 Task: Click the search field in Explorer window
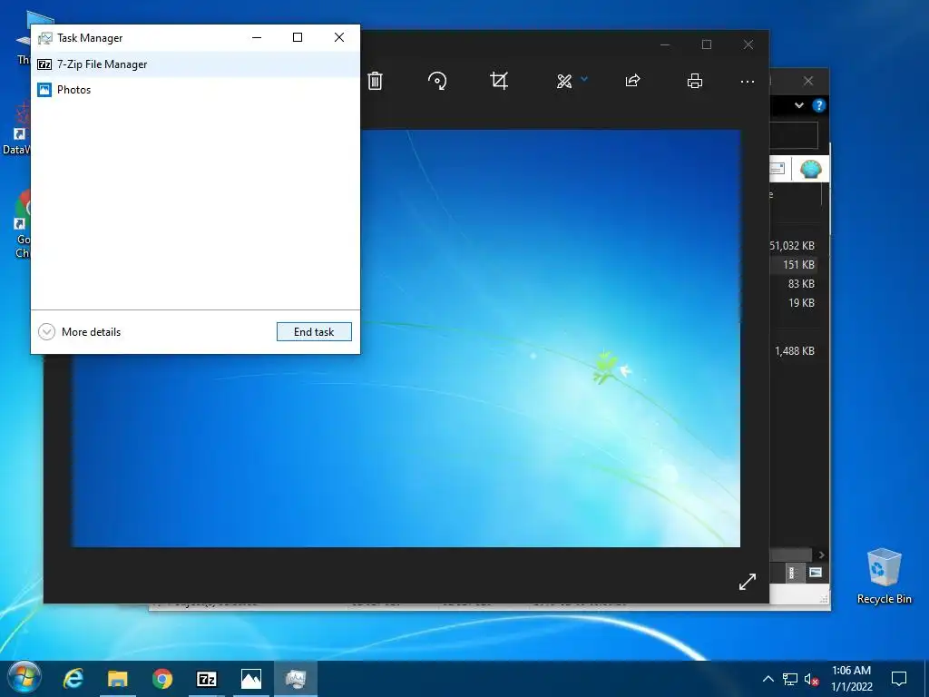click(x=793, y=136)
